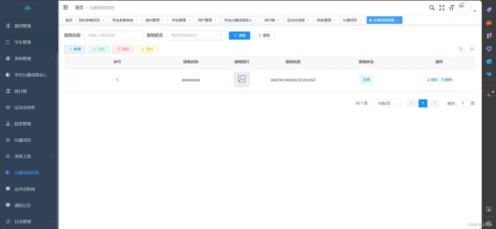Screen dimensions: 496x229
Task: Focus the 场地名称 input field
Action: (114, 35)
